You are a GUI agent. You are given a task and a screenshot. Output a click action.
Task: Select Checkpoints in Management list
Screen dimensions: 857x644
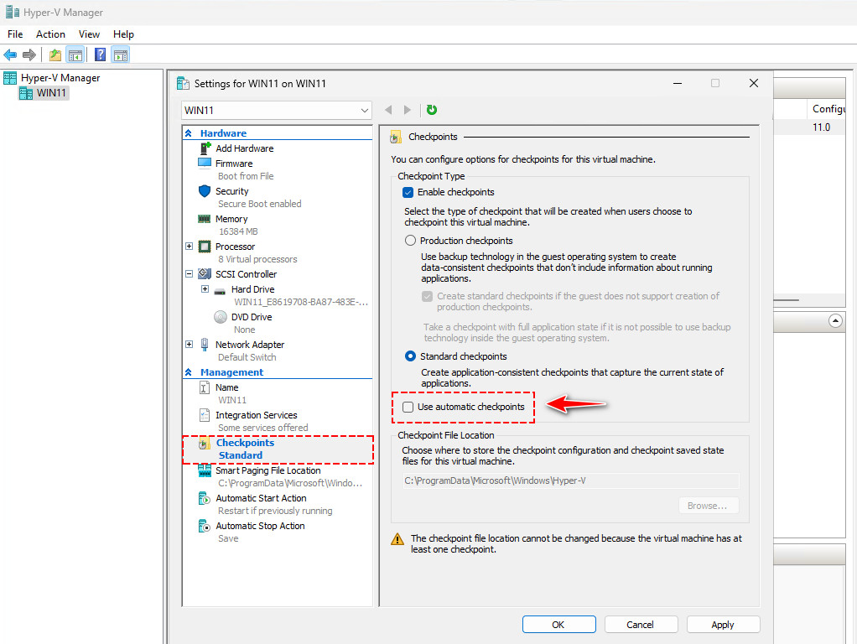coord(245,443)
